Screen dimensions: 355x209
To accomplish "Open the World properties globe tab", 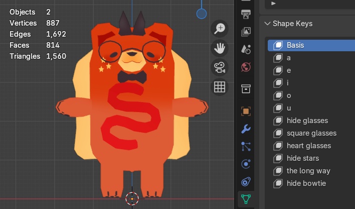I will [x=246, y=67].
